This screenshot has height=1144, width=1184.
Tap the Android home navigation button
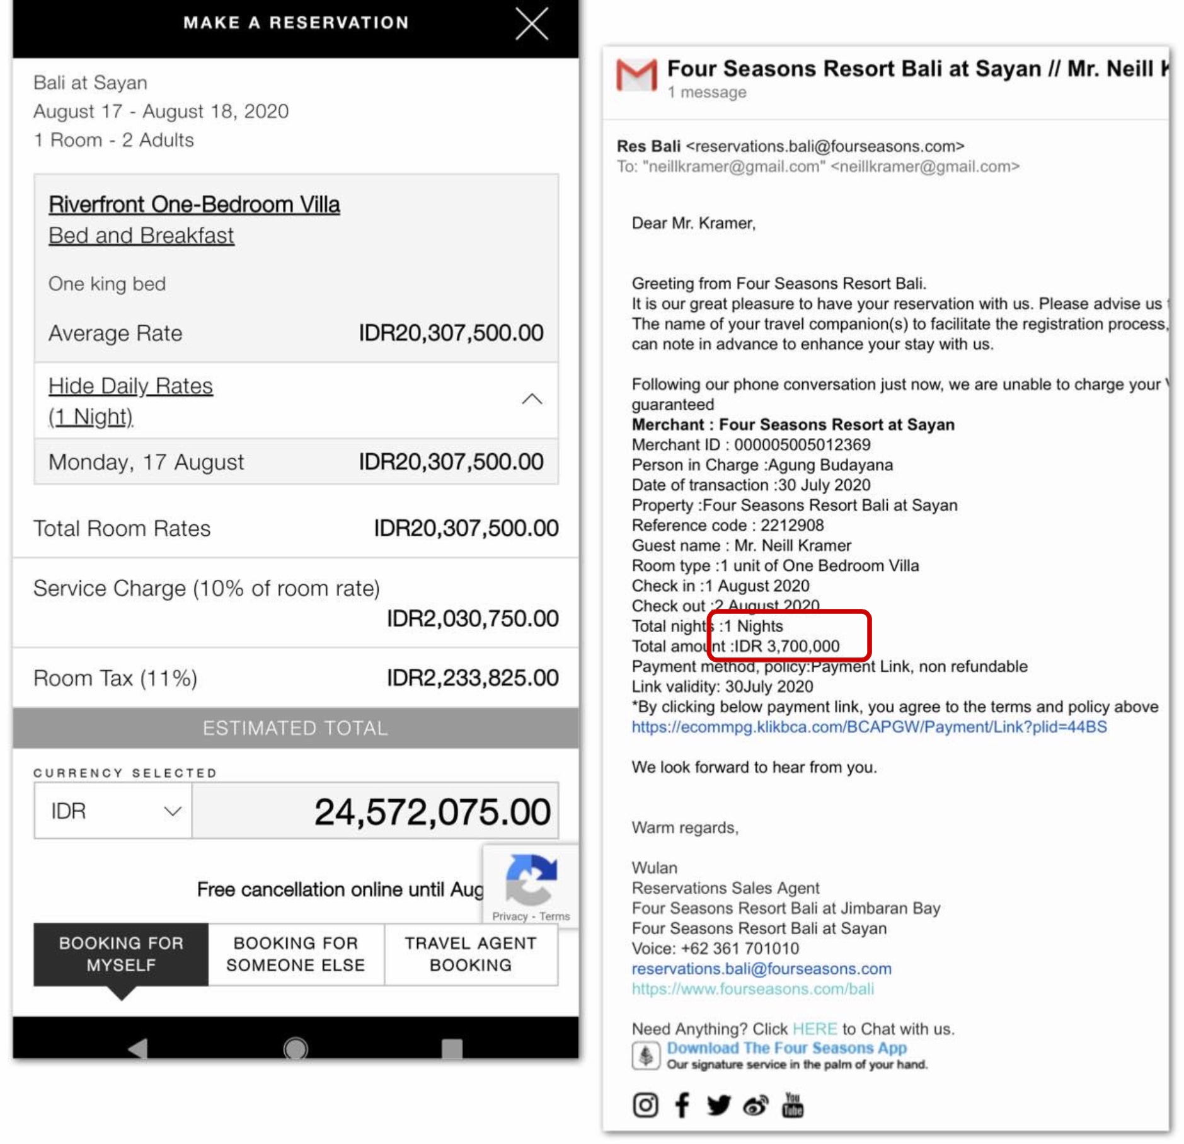pyautogui.click(x=296, y=1049)
